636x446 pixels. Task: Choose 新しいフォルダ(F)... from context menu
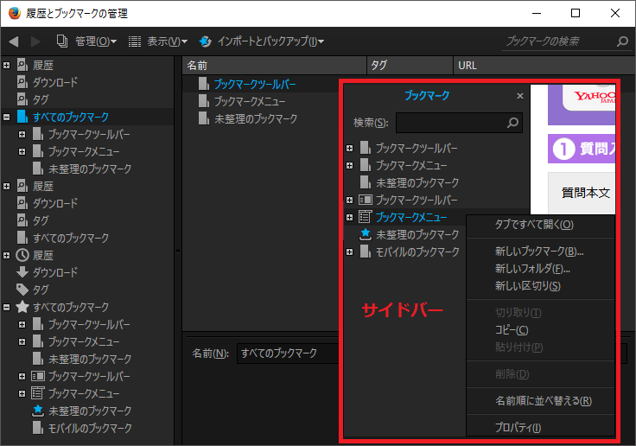coord(540,269)
